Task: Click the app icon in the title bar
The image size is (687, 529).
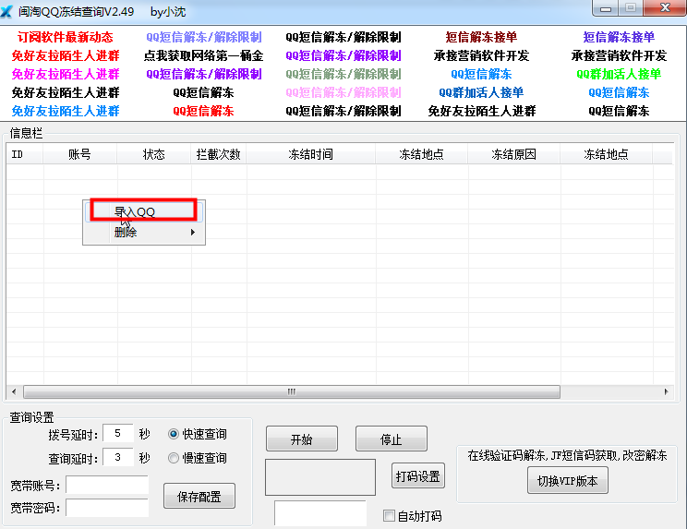Action: [x=6, y=10]
